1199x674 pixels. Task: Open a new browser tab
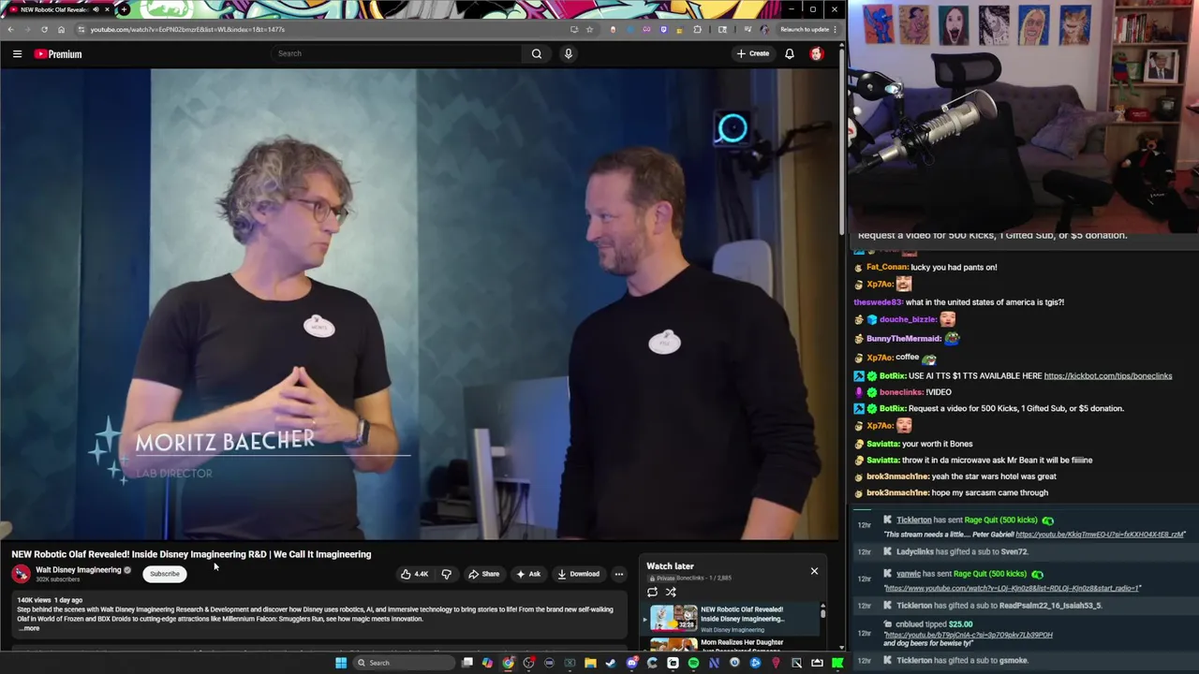[124, 9]
